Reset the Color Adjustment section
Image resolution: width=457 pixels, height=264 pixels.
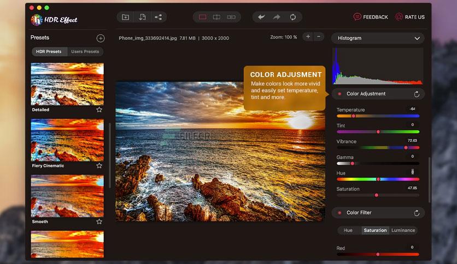[x=417, y=94]
